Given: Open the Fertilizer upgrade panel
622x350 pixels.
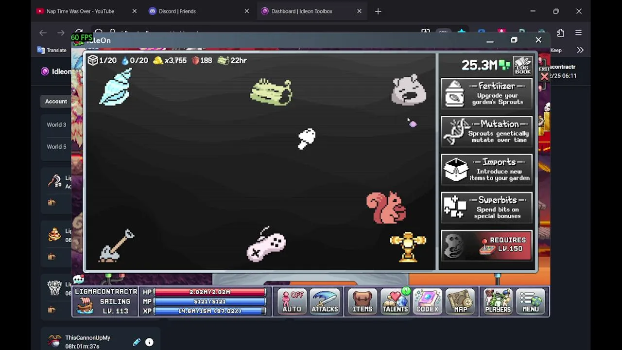Looking at the screenshot, I should (486, 93).
